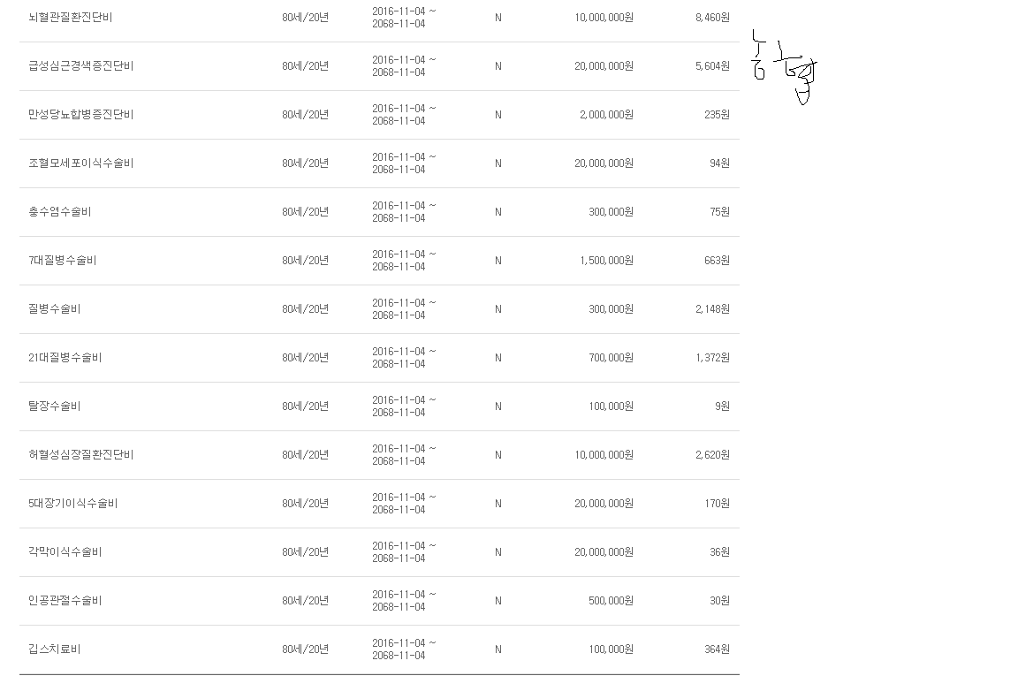Click the 8,460원 premium amount

(x=712, y=18)
